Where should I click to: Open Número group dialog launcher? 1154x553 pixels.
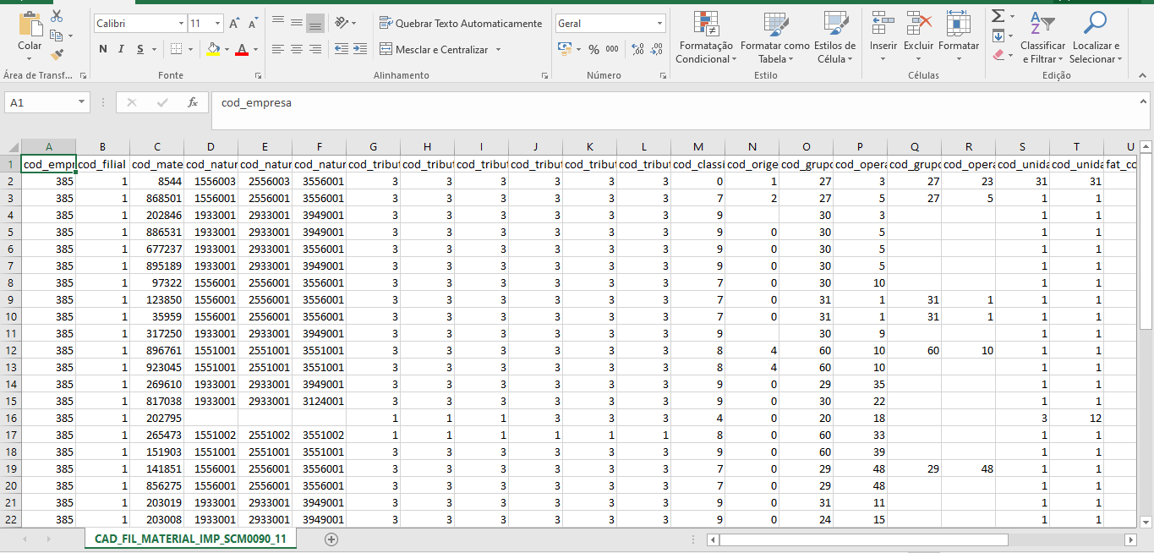pyautogui.click(x=663, y=75)
